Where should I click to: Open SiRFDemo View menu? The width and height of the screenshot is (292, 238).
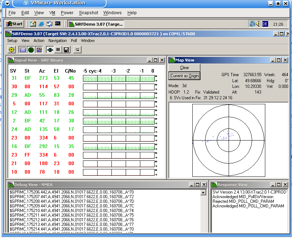coord(25,41)
